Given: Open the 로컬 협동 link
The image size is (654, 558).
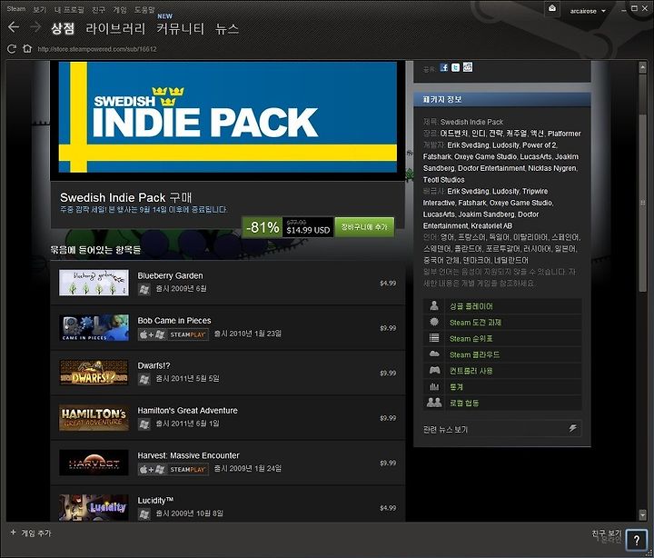Looking at the screenshot, I should [464, 403].
